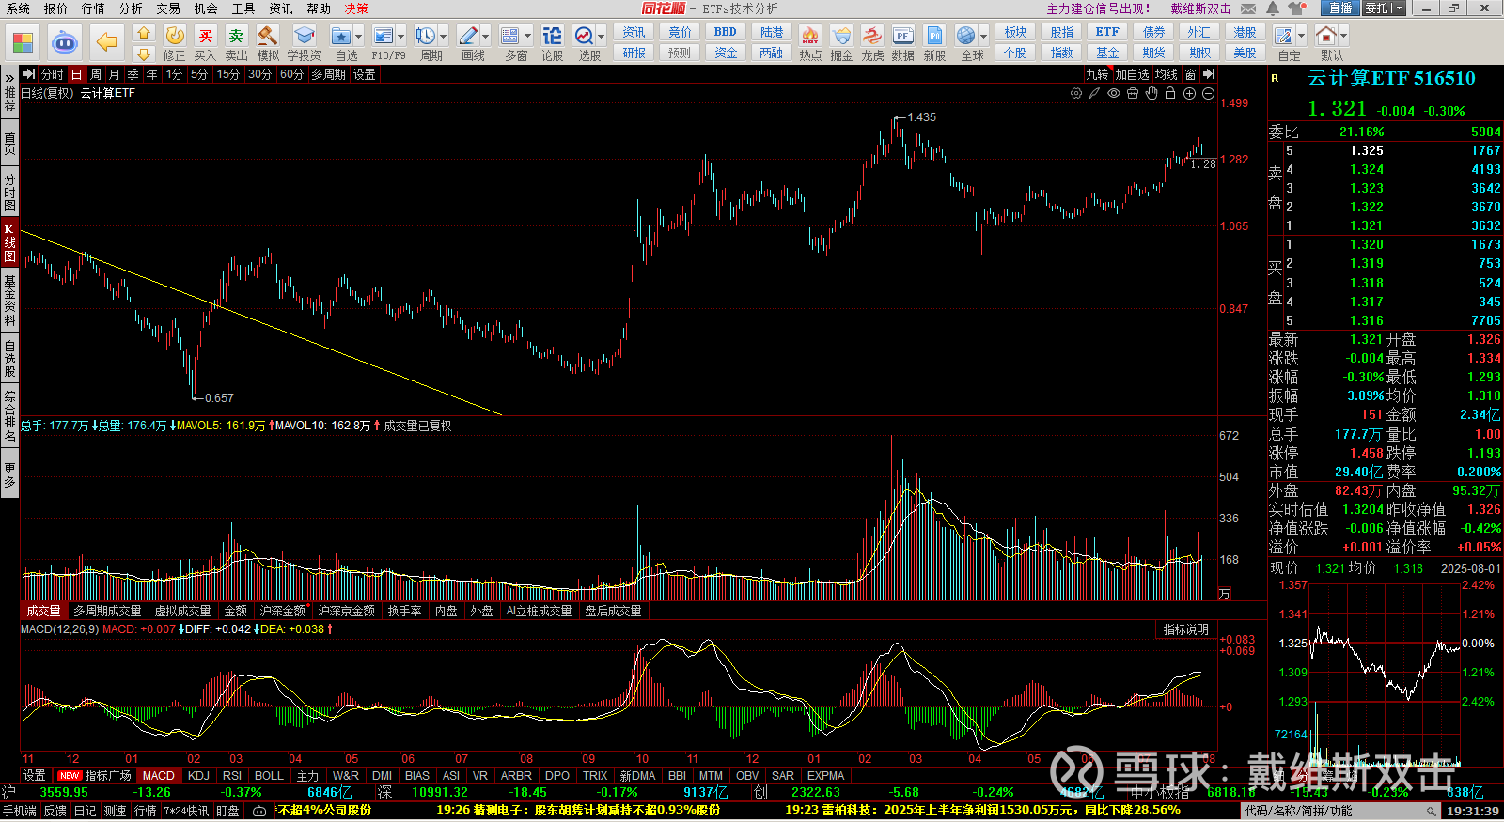
Task: Open the chart settings gear icon
Action: point(1076,93)
